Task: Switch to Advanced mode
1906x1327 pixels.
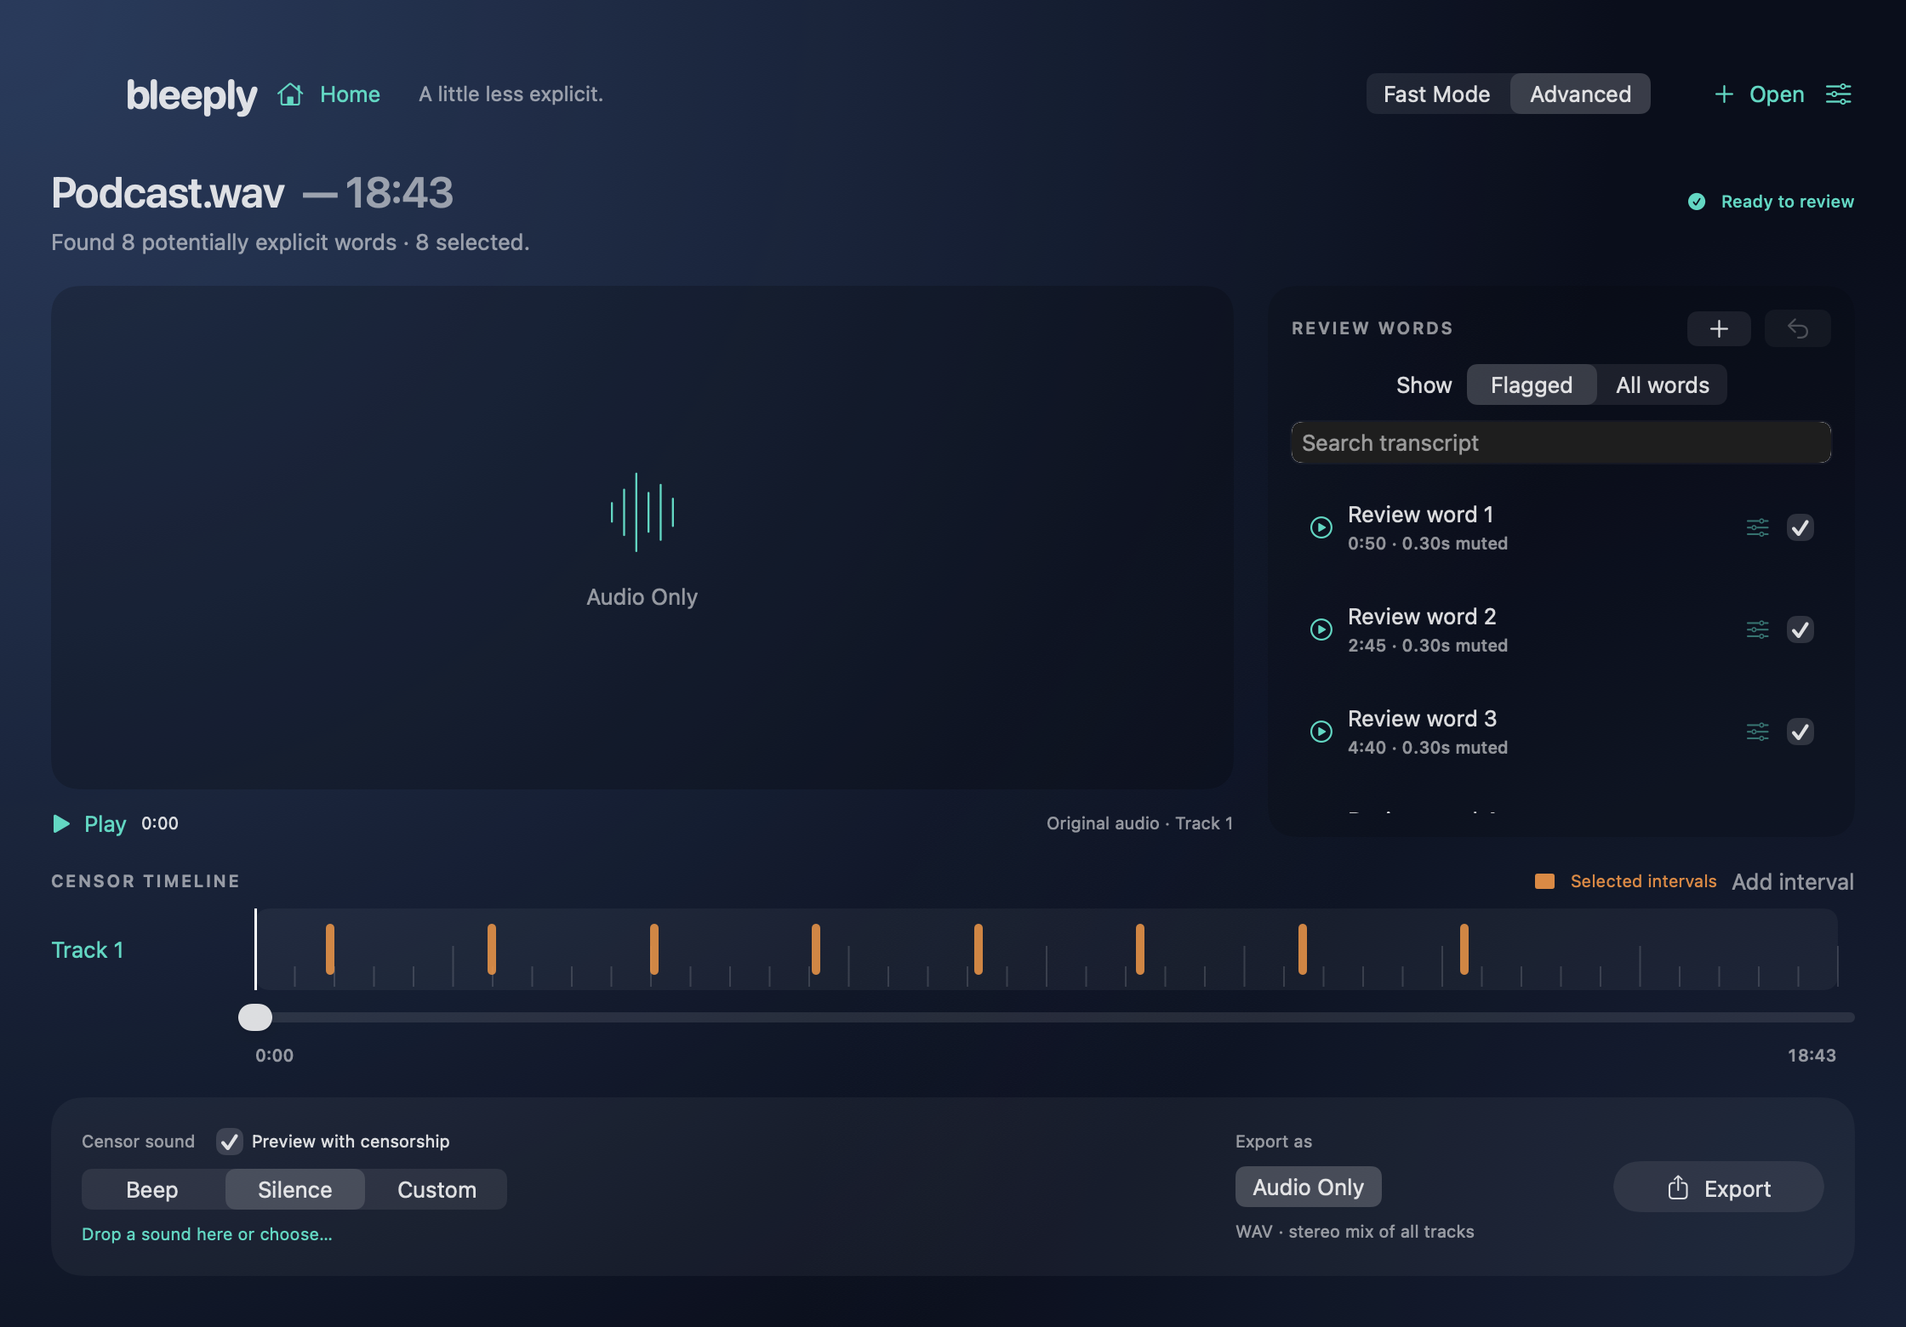Action: (x=1580, y=94)
